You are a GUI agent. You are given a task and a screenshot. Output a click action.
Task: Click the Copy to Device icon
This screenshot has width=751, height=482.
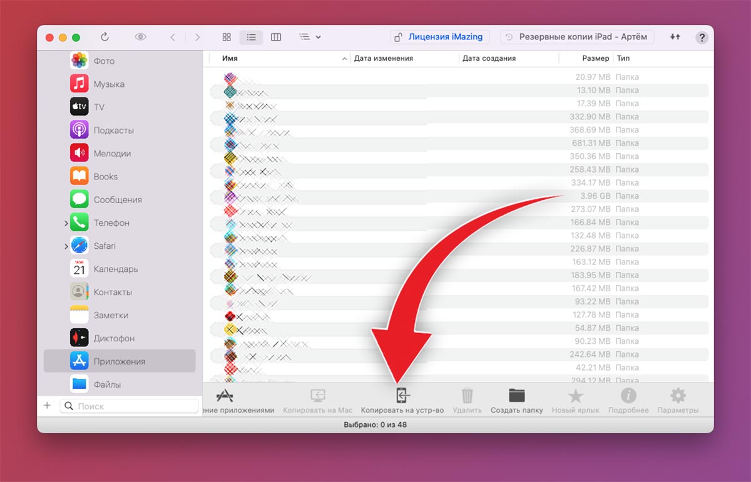coord(402,396)
